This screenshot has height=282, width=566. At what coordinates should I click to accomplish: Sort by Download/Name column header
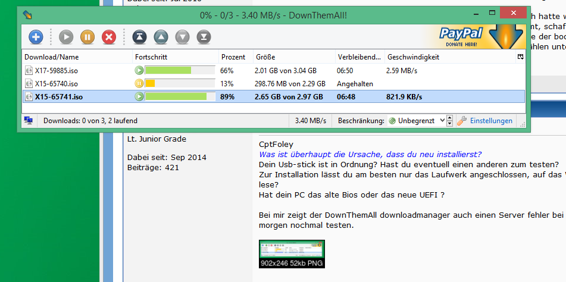[x=77, y=57]
